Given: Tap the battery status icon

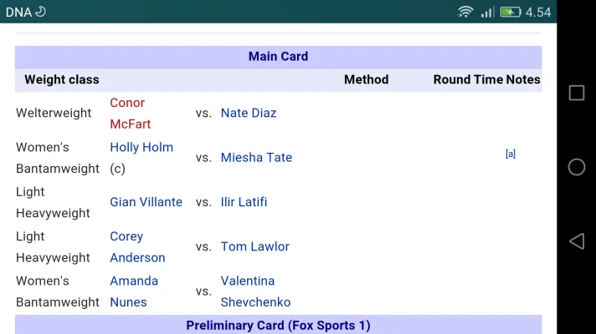Looking at the screenshot, I should tap(511, 12).
